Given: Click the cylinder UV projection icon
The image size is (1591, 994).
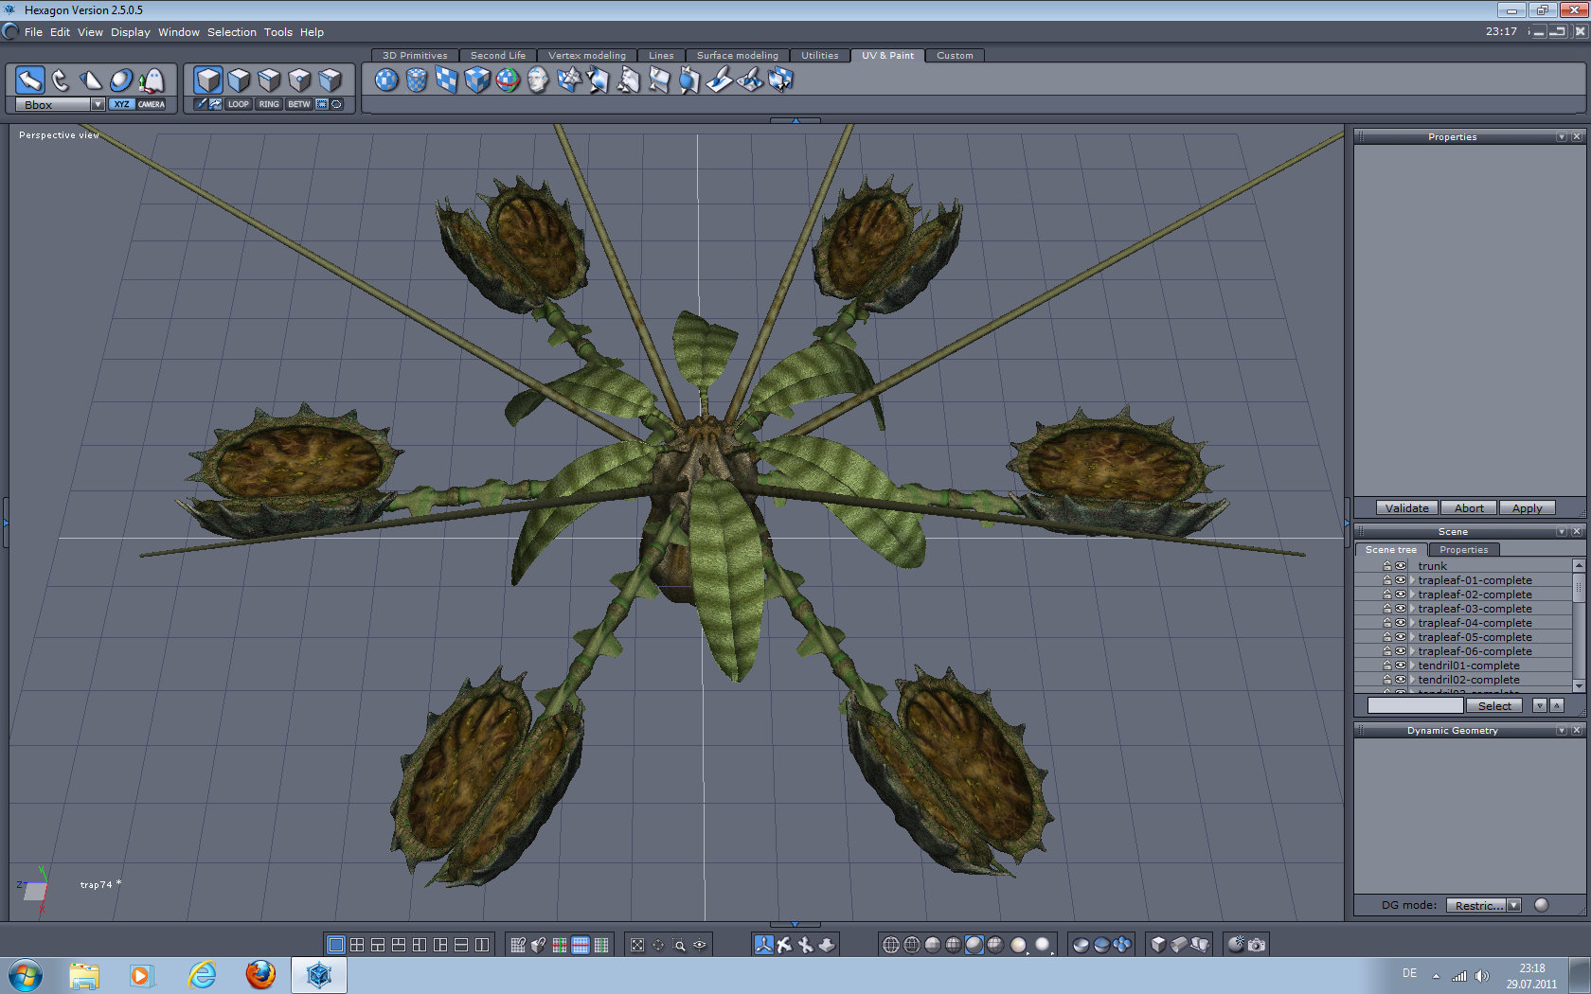Looking at the screenshot, I should click(417, 80).
